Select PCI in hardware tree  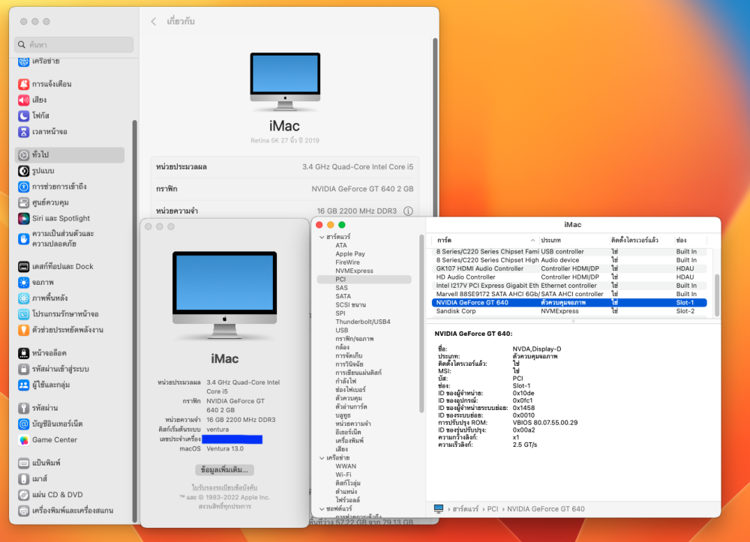tap(364, 279)
